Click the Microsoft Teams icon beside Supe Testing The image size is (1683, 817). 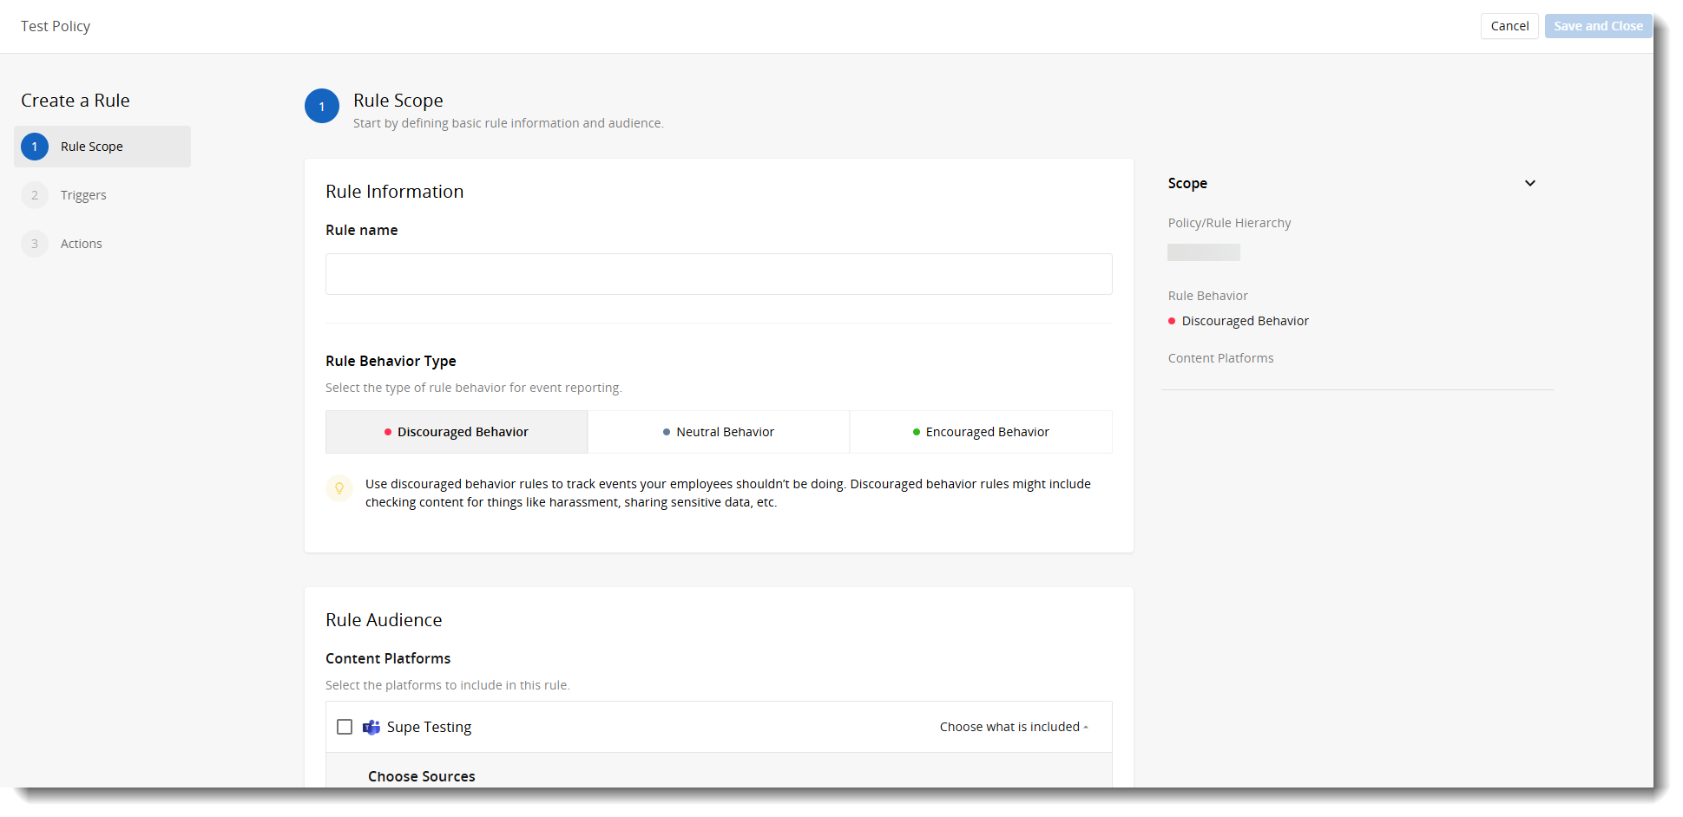pyautogui.click(x=371, y=728)
